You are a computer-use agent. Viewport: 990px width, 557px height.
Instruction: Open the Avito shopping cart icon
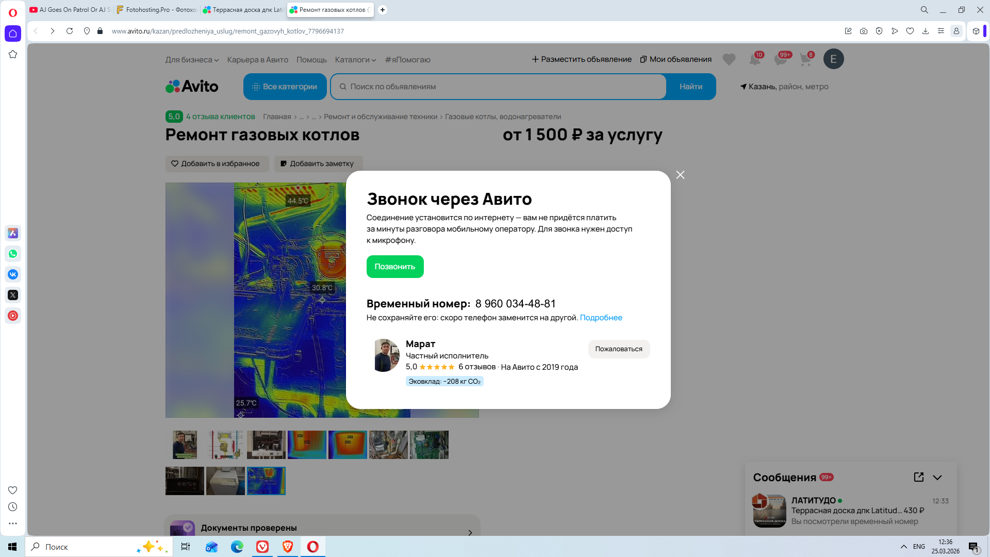tap(805, 59)
